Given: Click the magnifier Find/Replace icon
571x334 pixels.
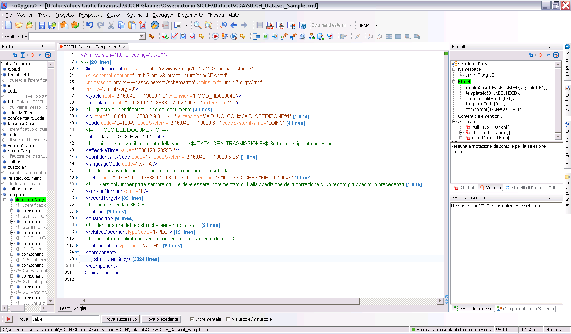Looking at the screenshot, I should click(x=197, y=25).
